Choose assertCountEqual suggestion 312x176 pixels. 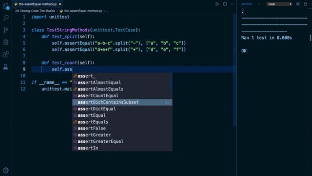click(122, 96)
